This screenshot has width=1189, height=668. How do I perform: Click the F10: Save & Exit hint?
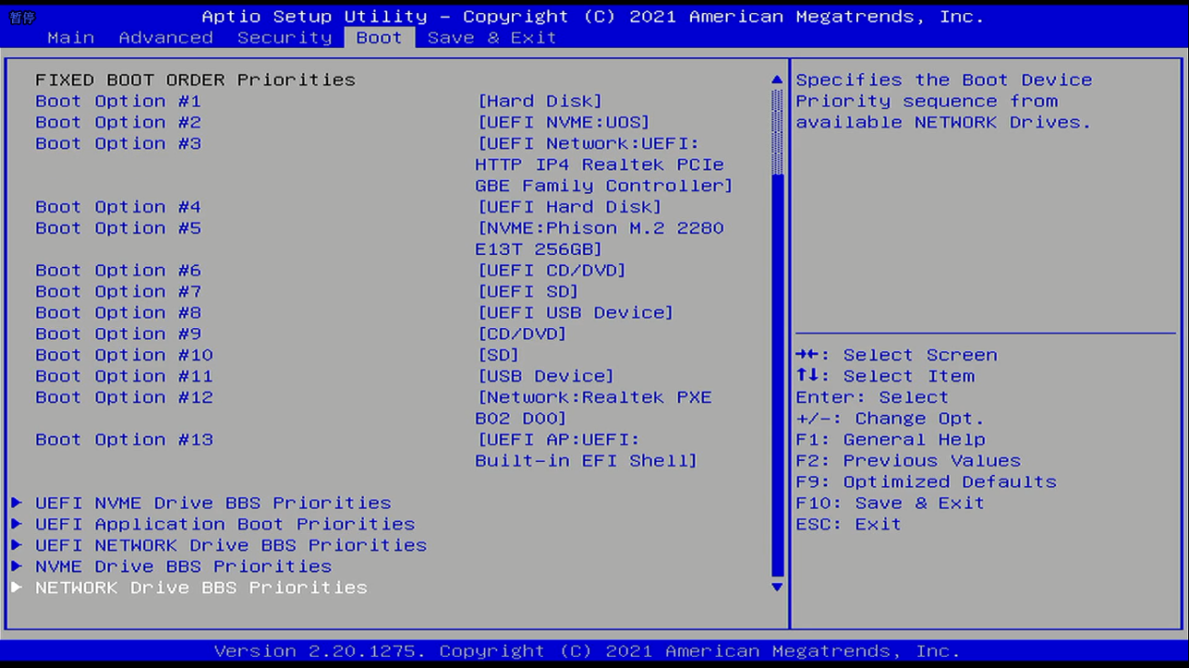890,503
